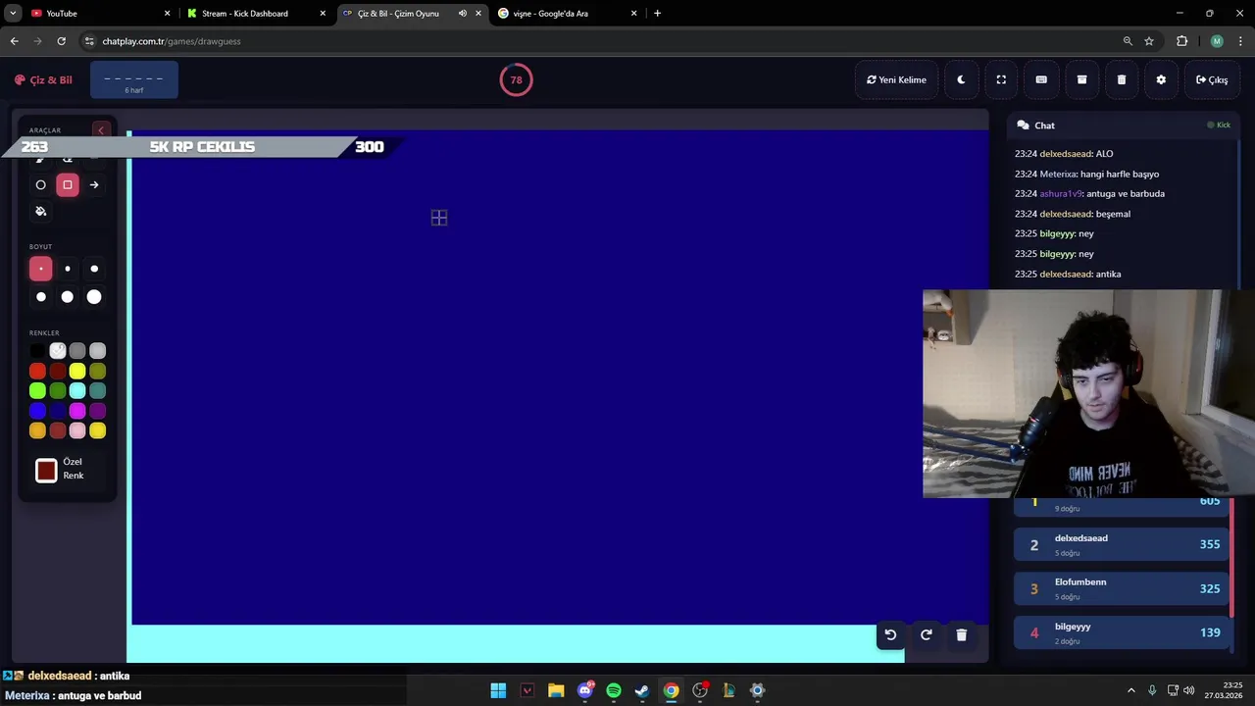Choose the largest brush size

[94, 296]
